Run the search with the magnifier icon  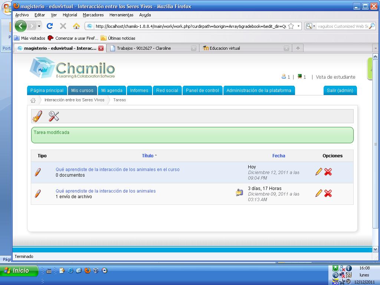pyautogui.click(x=372, y=26)
